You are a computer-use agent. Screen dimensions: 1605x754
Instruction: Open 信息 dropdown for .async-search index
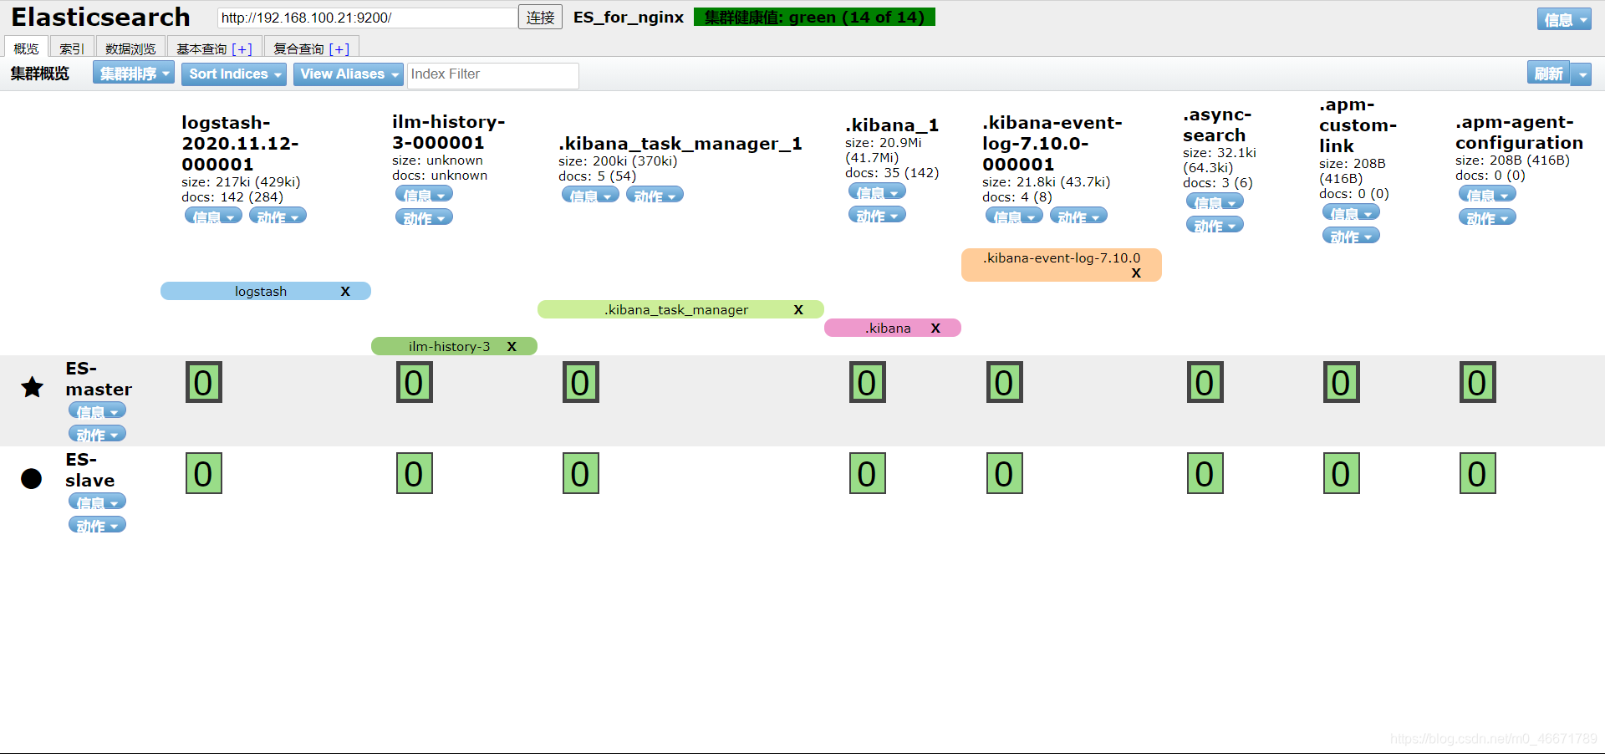click(1215, 201)
